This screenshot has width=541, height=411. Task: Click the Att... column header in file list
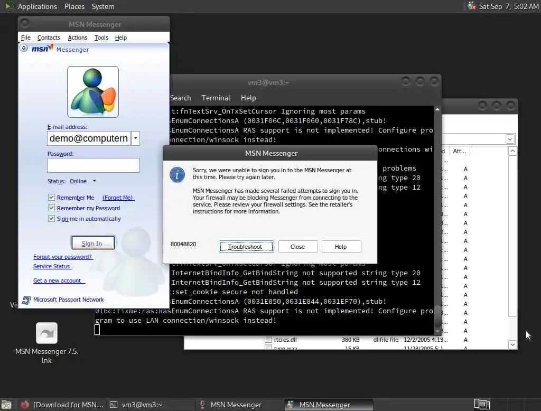click(460, 151)
